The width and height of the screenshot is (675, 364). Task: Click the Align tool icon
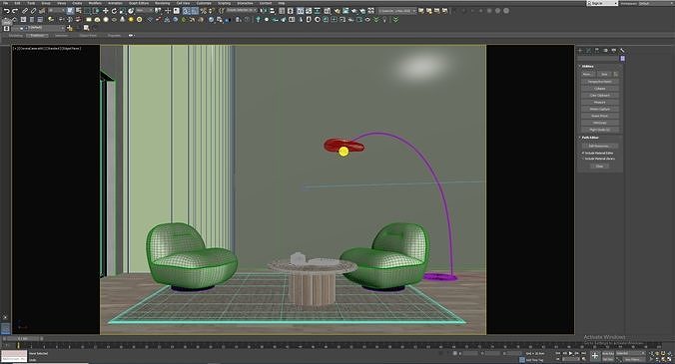click(272, 11)
